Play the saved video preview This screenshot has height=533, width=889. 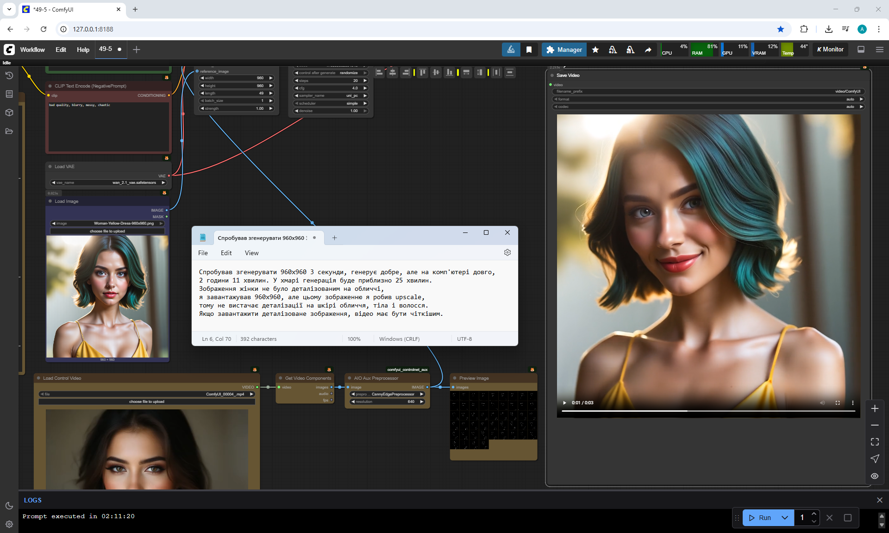click(564, 403)
